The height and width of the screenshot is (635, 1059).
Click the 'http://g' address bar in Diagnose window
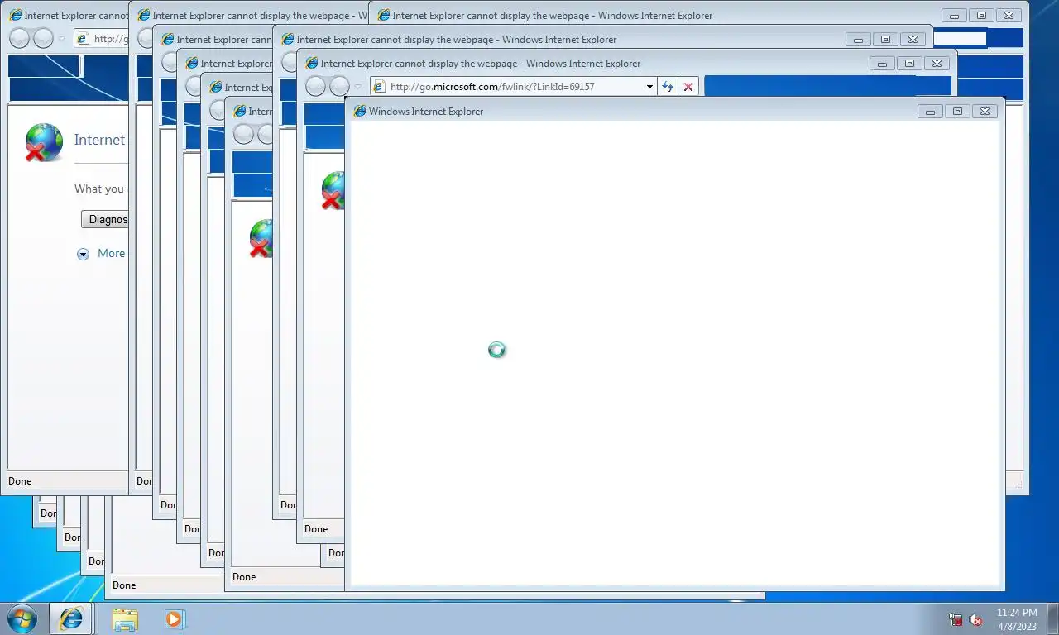pos(102,38)
